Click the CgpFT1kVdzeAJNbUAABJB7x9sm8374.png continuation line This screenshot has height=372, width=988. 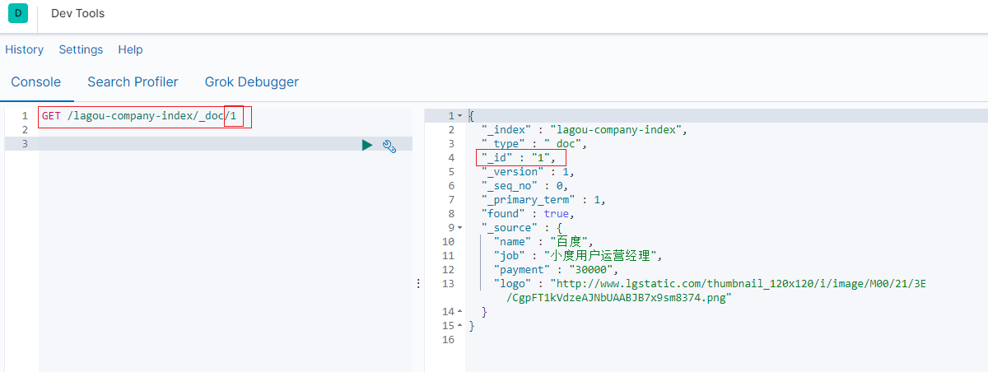(x=618, y=298)
